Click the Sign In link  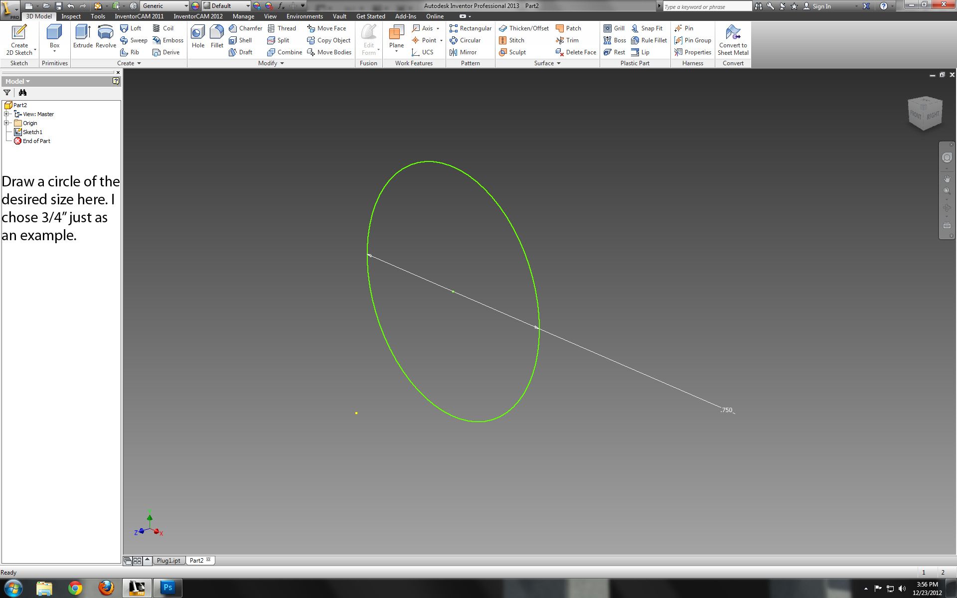[821, 6]
